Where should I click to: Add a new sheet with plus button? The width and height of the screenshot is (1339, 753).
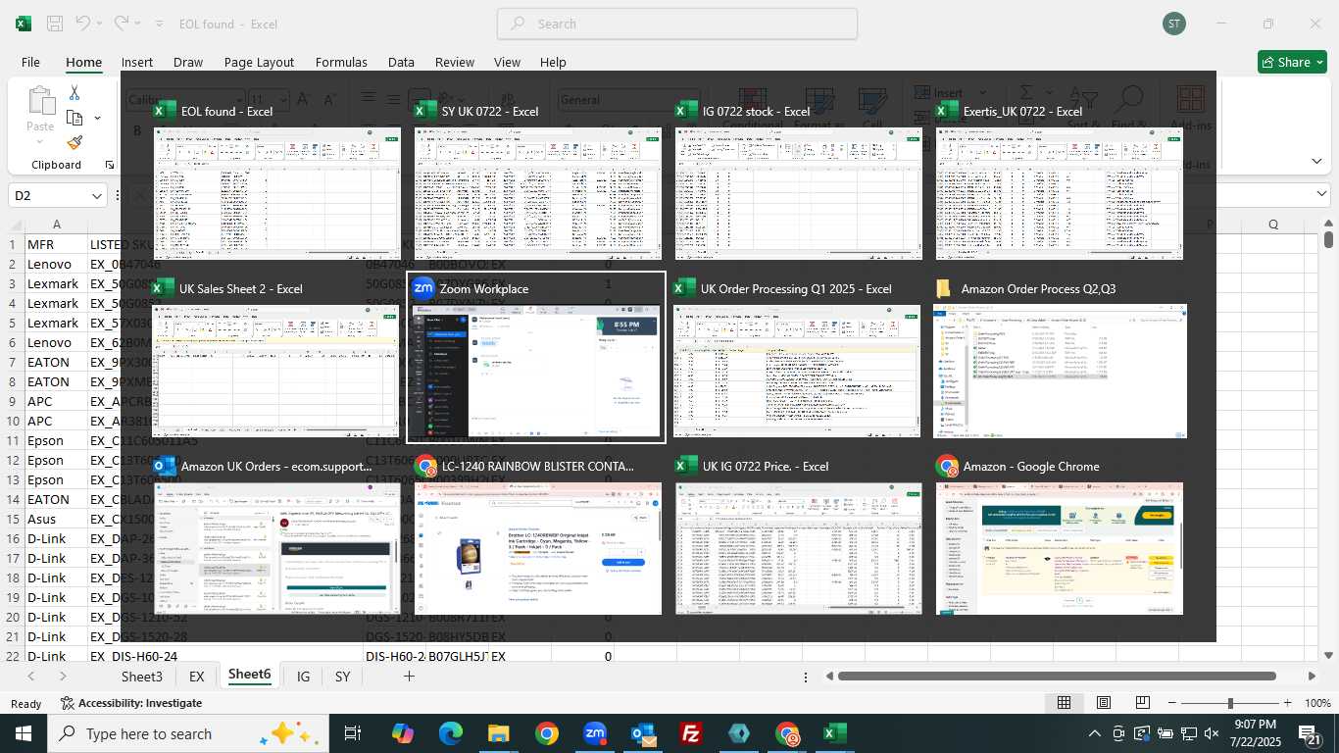tap(409, 677)
